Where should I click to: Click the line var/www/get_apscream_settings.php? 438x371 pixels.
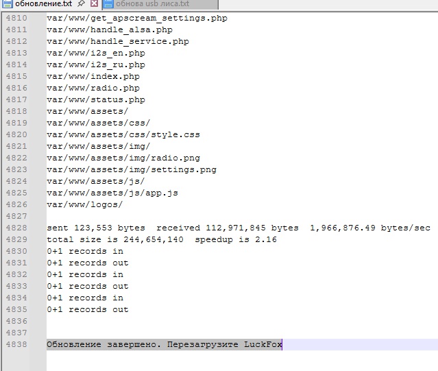point(137,18)
